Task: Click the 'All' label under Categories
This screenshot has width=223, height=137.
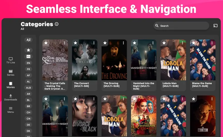Action: click(22, 29)
